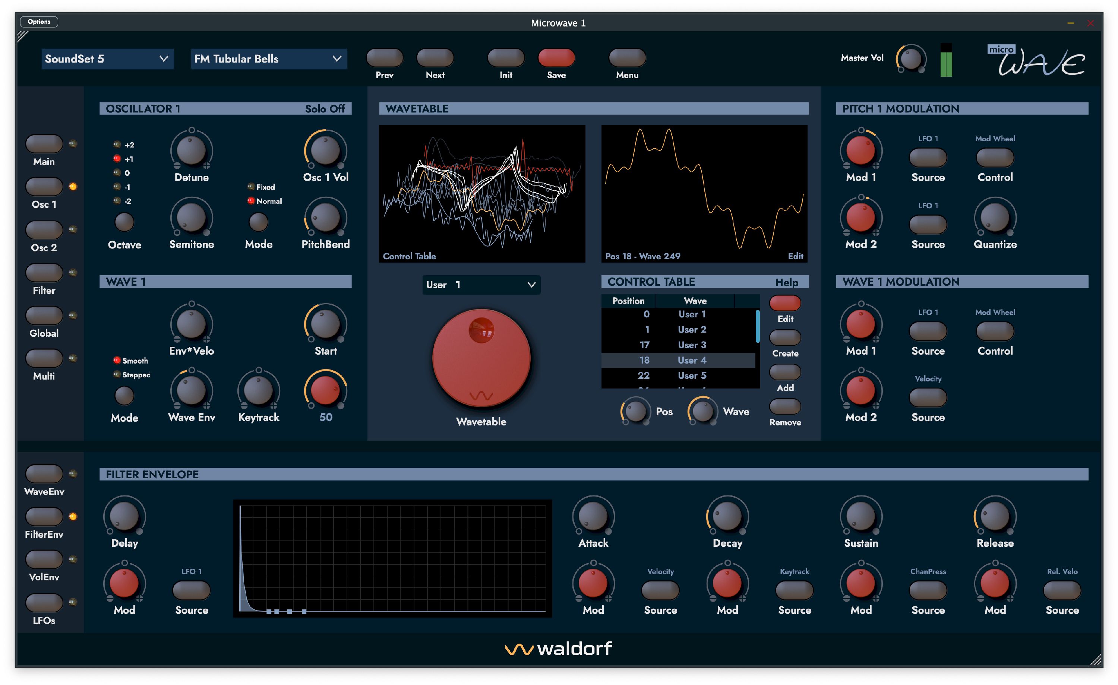Open ChanPress Source under Sustain
The height and width of the screenshot is (685, 1118).
pyautogui.click(x=928, y=590)
